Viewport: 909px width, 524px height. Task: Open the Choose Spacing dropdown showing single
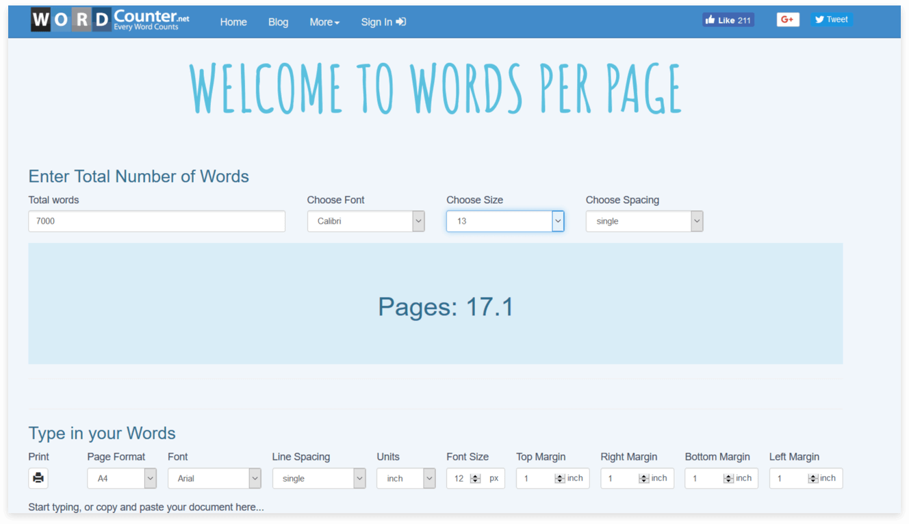pyautogui.click(x=644, y=221)
